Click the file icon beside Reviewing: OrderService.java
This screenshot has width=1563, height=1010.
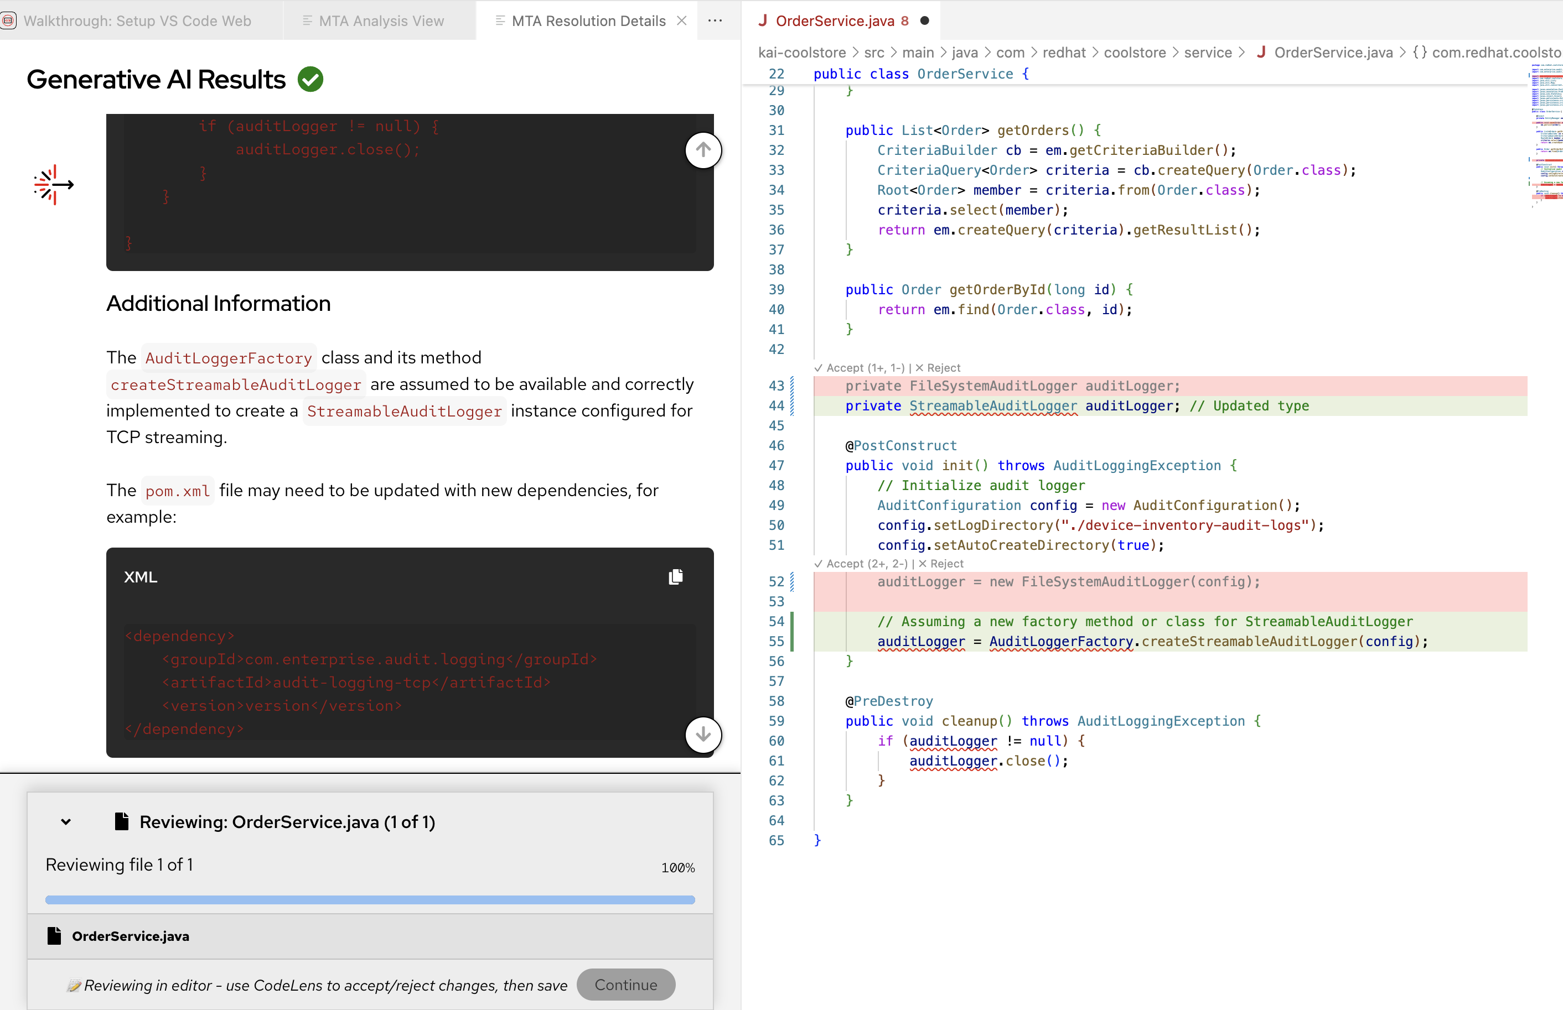click(121, 821)
